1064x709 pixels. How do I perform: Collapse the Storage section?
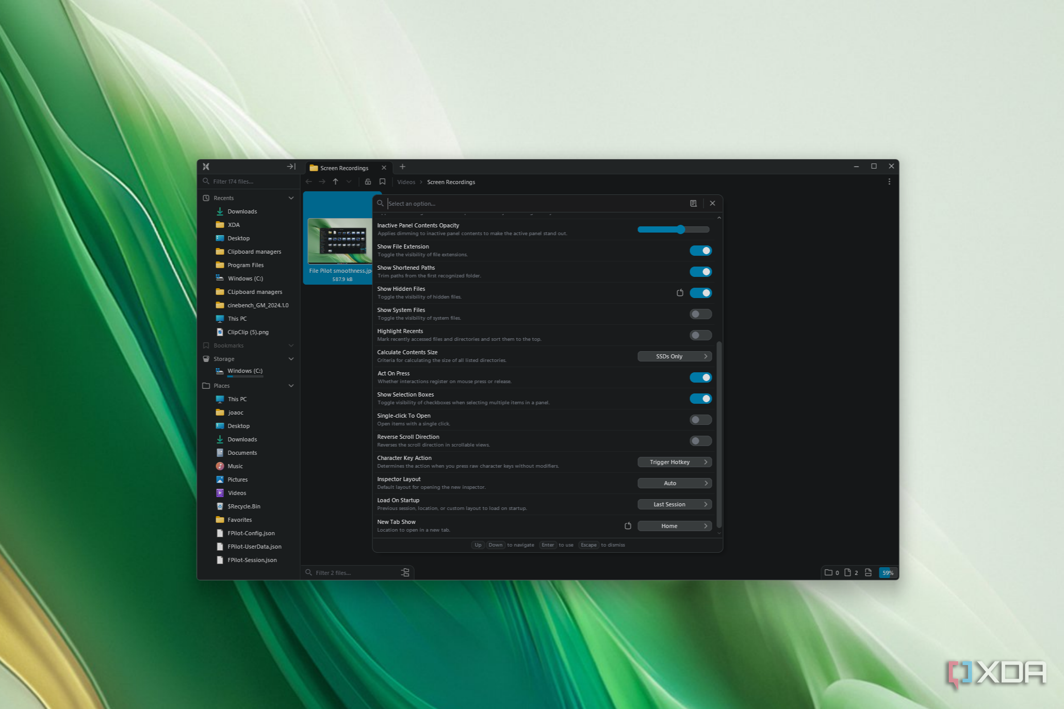click(291, 359)
